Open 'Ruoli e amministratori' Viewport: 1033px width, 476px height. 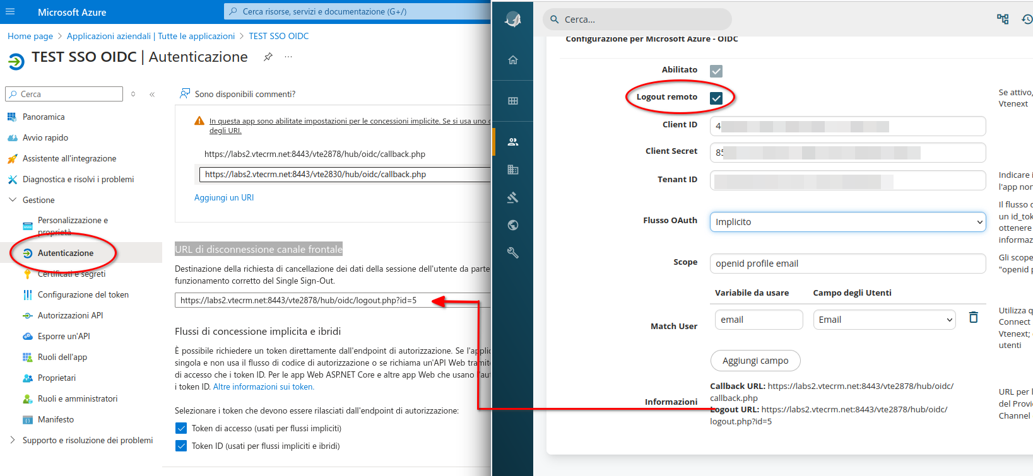(x=78, y=398)
